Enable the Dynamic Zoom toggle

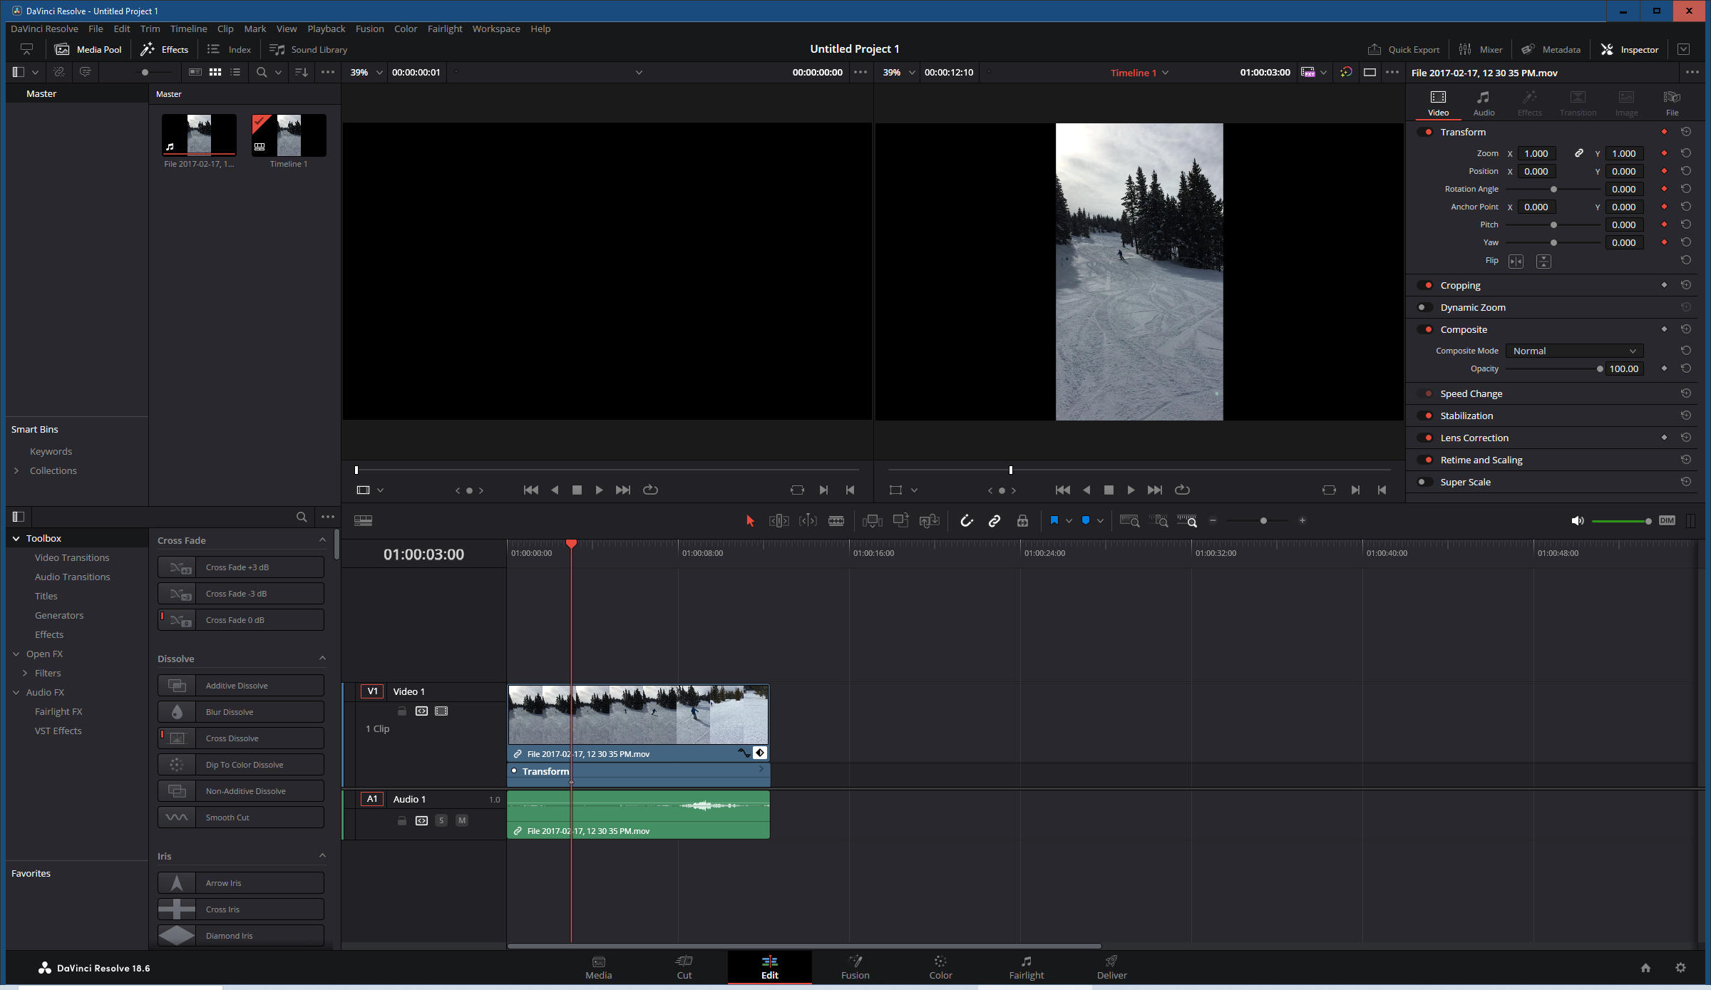point(1425,307)
